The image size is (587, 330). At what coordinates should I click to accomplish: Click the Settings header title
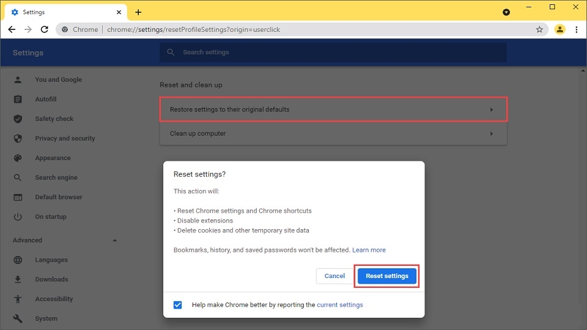tap(28, 53)
